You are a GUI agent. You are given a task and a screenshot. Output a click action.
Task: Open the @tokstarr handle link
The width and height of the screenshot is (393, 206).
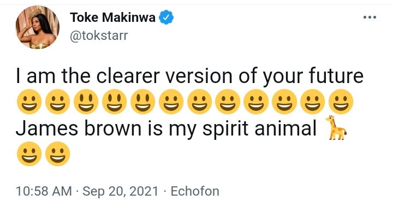click(x=99, y=36)
